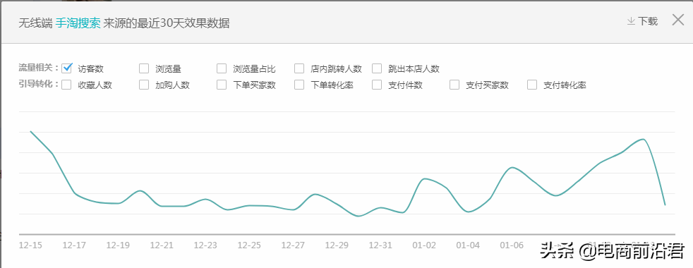Tick the 下单转化率 checkbox
The height and width of the screenshot is (268, 693).
pos(299,85)
